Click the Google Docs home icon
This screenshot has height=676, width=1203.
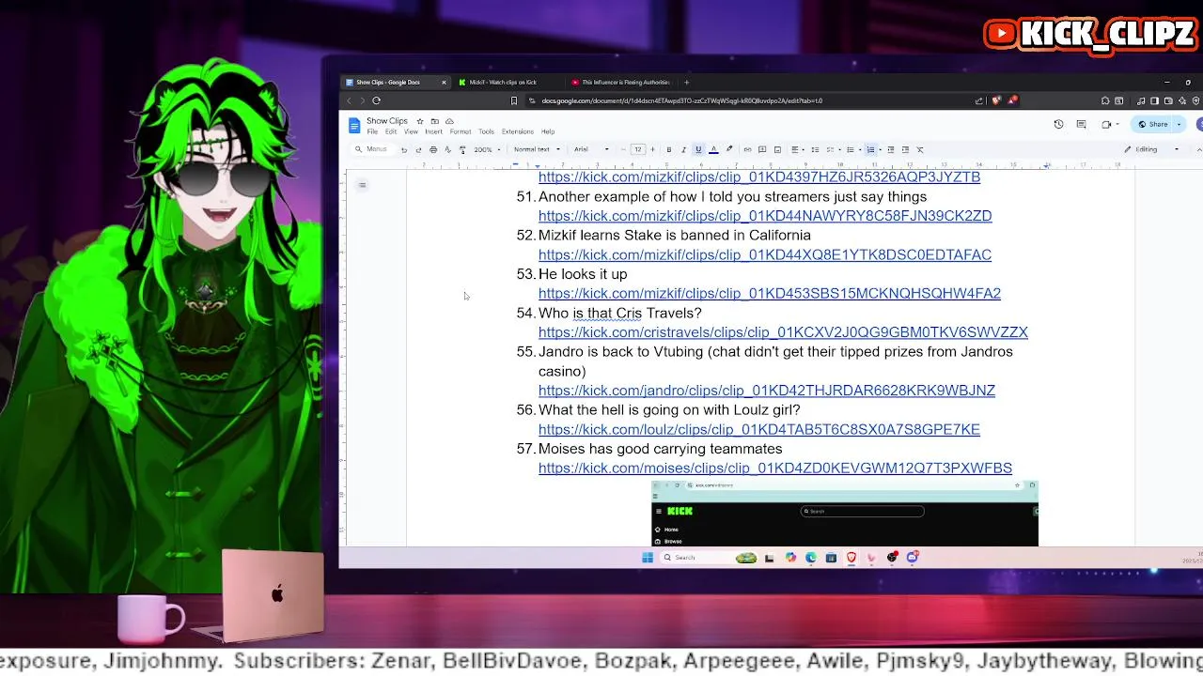pyautogui.click(x=354, y=126)
